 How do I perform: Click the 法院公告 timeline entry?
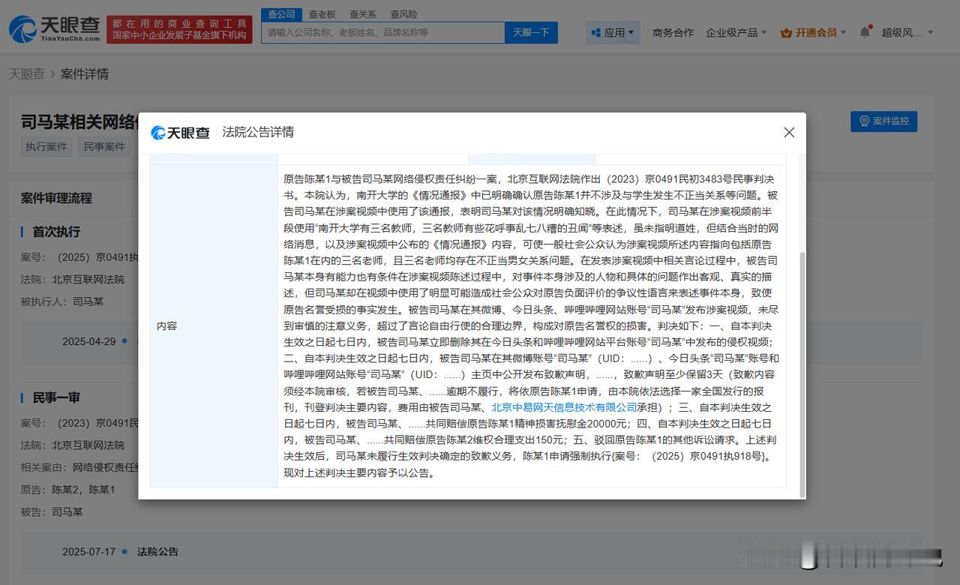157,552
